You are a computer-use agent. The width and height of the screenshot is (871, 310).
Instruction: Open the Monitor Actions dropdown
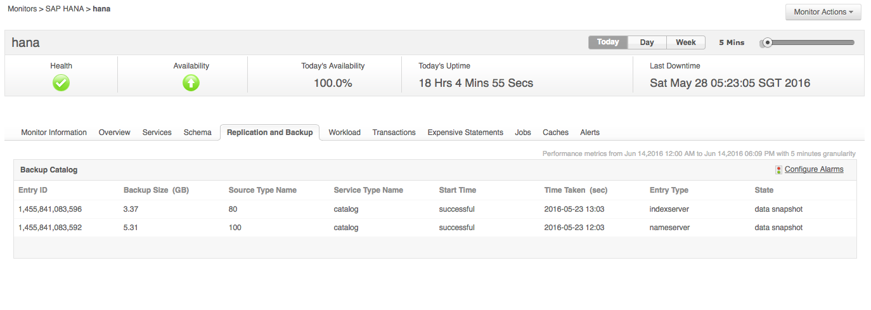point(823,12)
